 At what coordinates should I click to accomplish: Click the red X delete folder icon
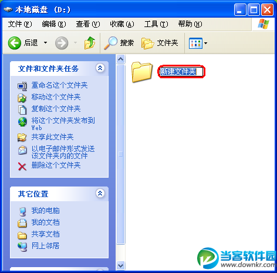pyautogui.click(x=22, y=167)
